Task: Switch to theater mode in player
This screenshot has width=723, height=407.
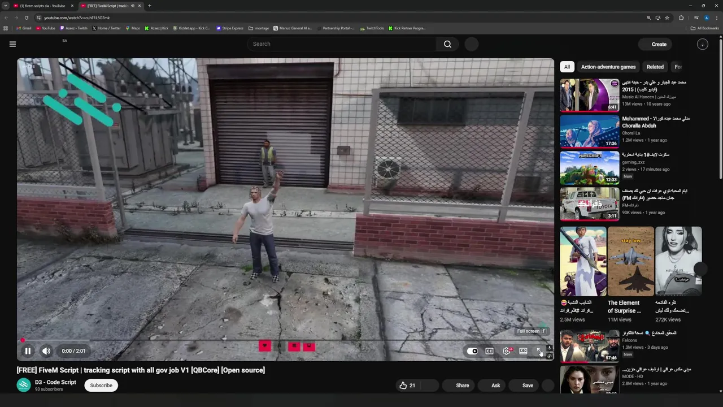Action: click(523, 351)
